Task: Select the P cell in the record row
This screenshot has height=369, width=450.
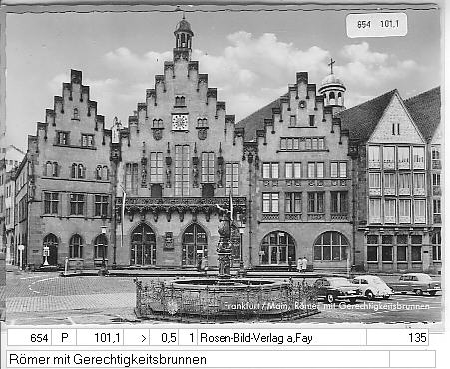Action: 64,338
